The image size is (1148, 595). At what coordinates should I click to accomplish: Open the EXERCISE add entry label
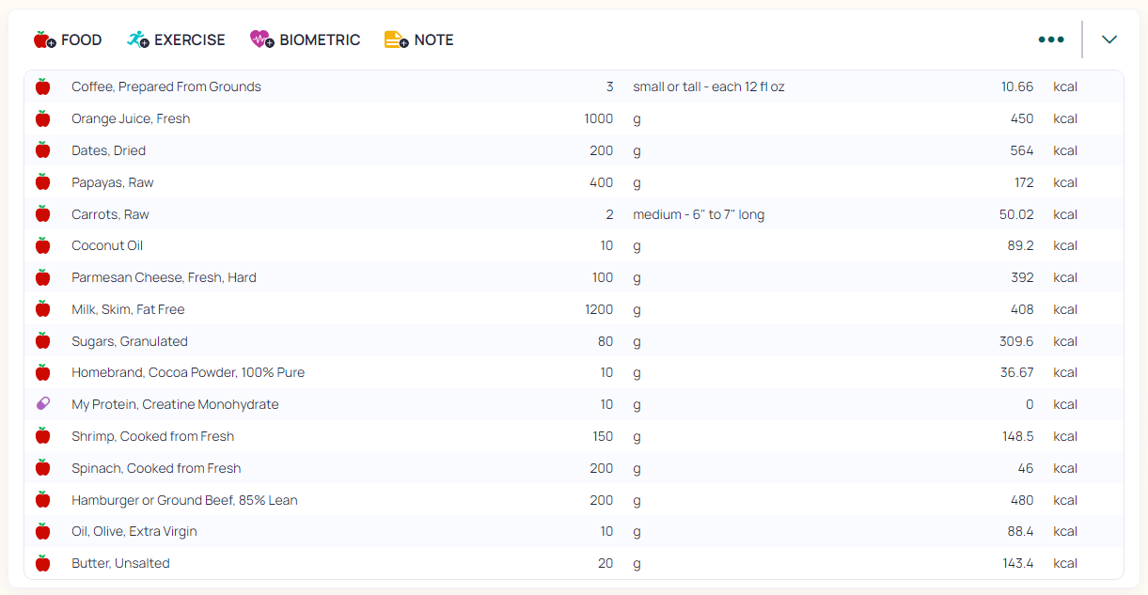189,39
